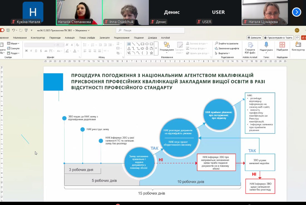Image resolution: width=306 pixels, height=205 pixels.
Task: Click Decrease Font Size icon
Action: click(72, 45)
